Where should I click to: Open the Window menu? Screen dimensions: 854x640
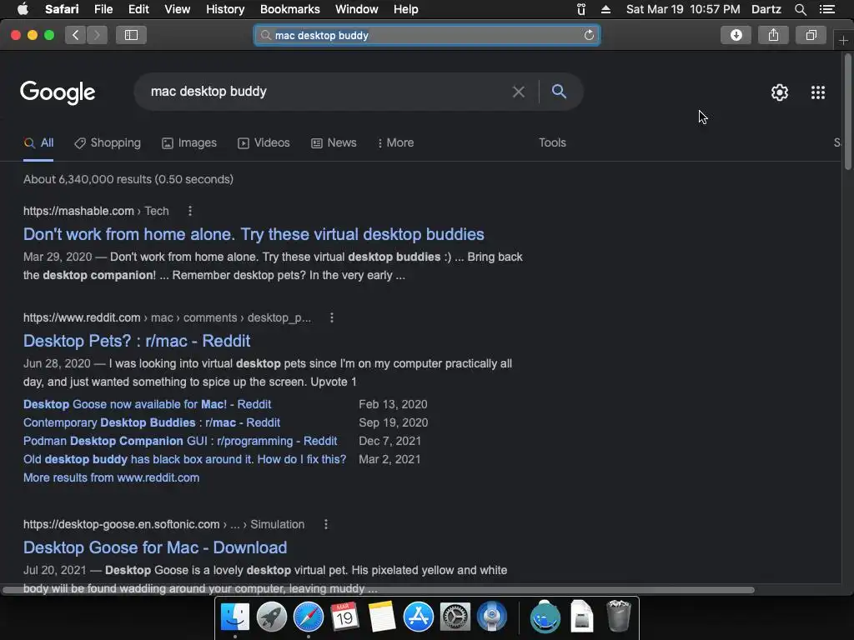click(x=356, y=9)
